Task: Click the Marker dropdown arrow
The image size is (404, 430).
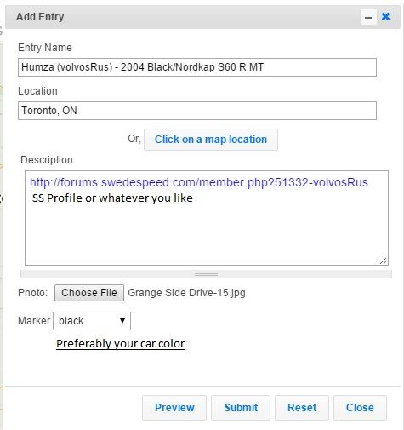Action: click(122, 321)
